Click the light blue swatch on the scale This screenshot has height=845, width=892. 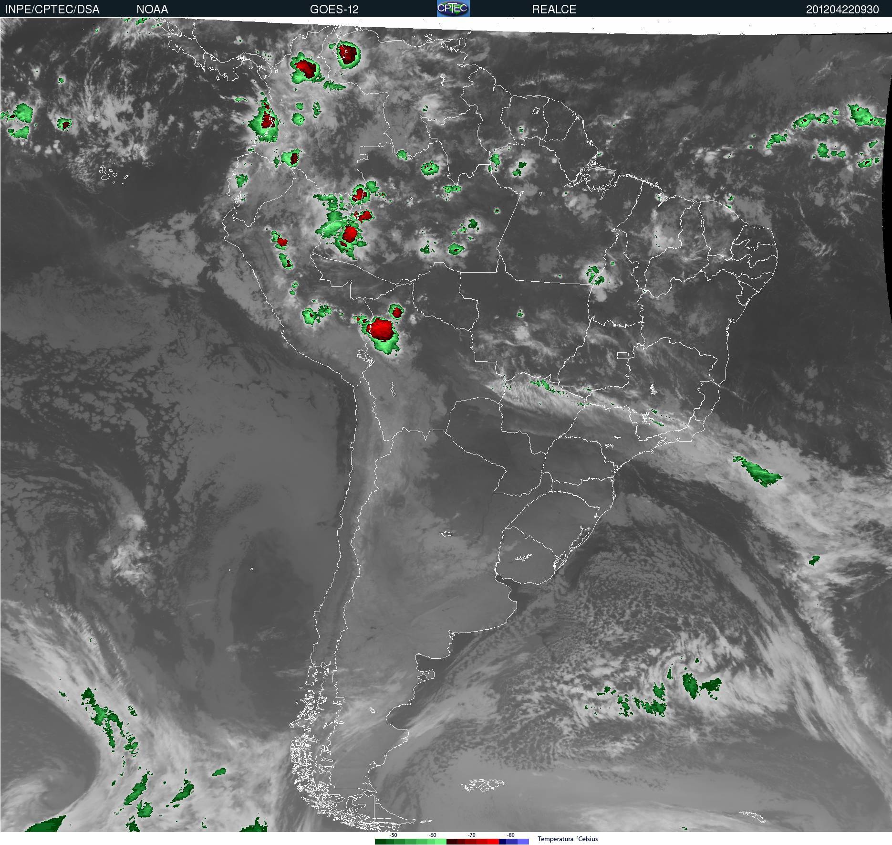tap(523, 842)
